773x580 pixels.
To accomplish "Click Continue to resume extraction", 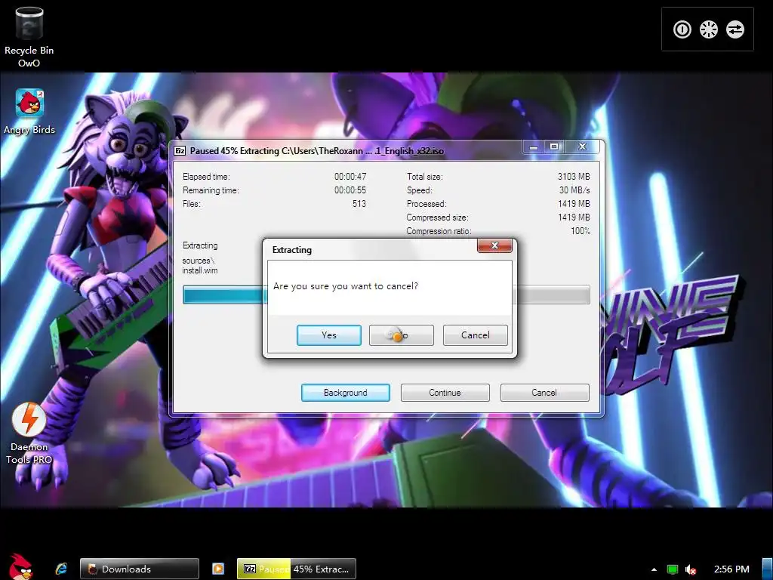I will click(x=445, y=393).
